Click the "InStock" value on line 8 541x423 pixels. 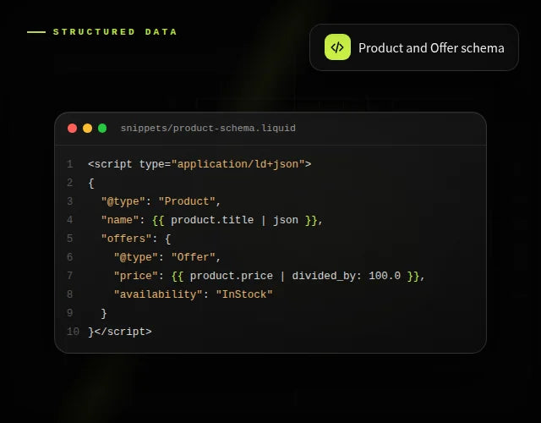[244, 294]
